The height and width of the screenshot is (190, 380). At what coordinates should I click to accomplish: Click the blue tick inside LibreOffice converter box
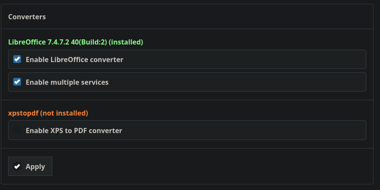[x=17, y=59]
